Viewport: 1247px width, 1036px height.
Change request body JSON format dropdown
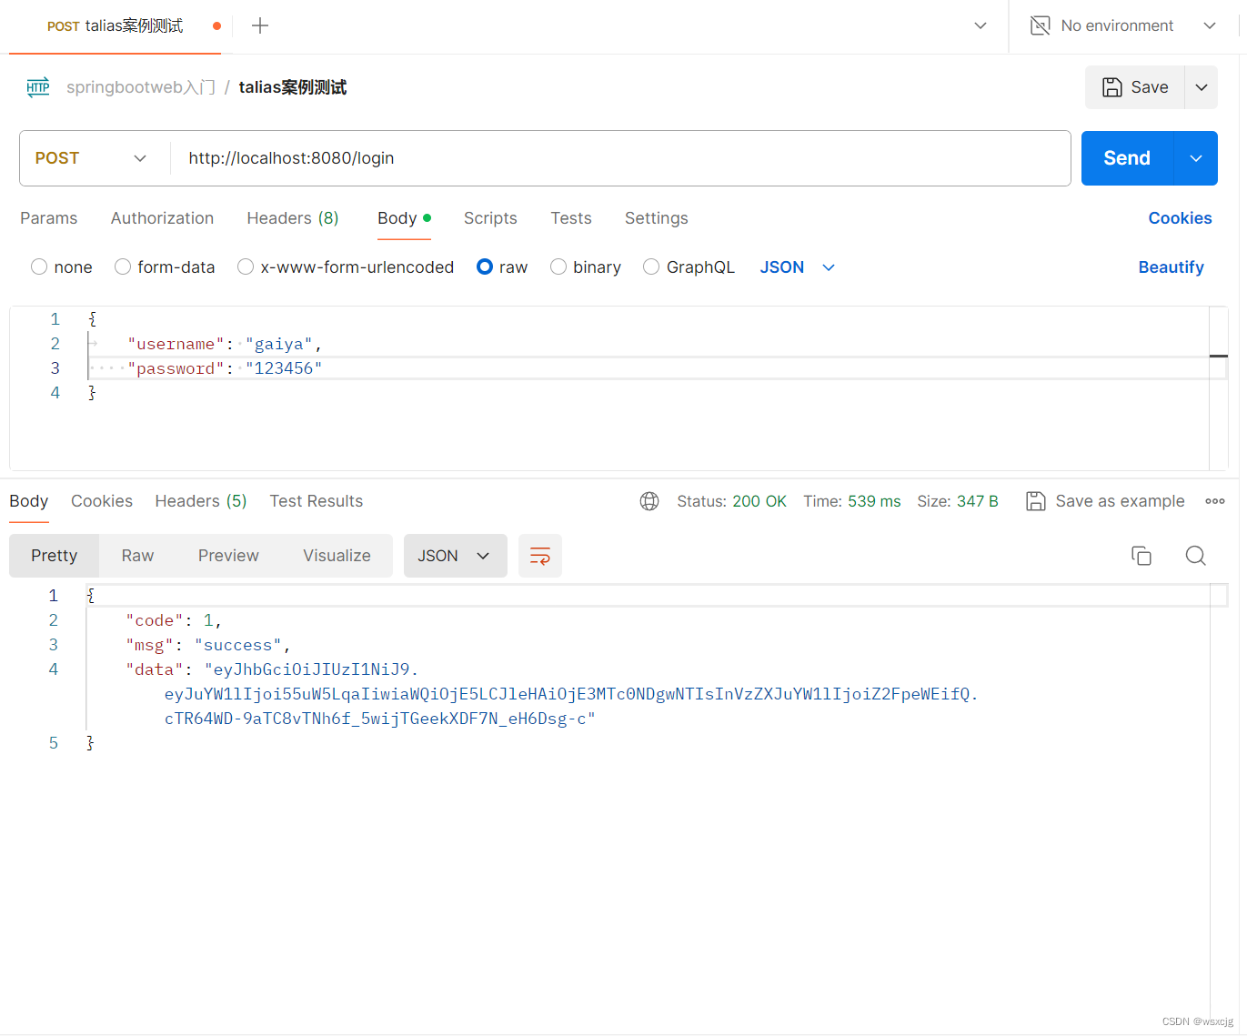pyautogui.click(x=798, y=267)
